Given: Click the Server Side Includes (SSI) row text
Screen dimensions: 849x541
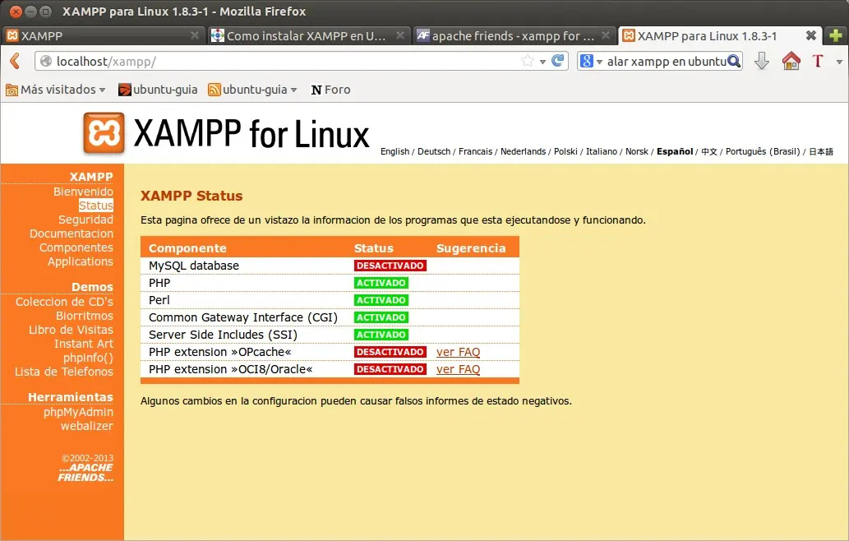Looking at the screenshot, I should (x=223, y=335).
